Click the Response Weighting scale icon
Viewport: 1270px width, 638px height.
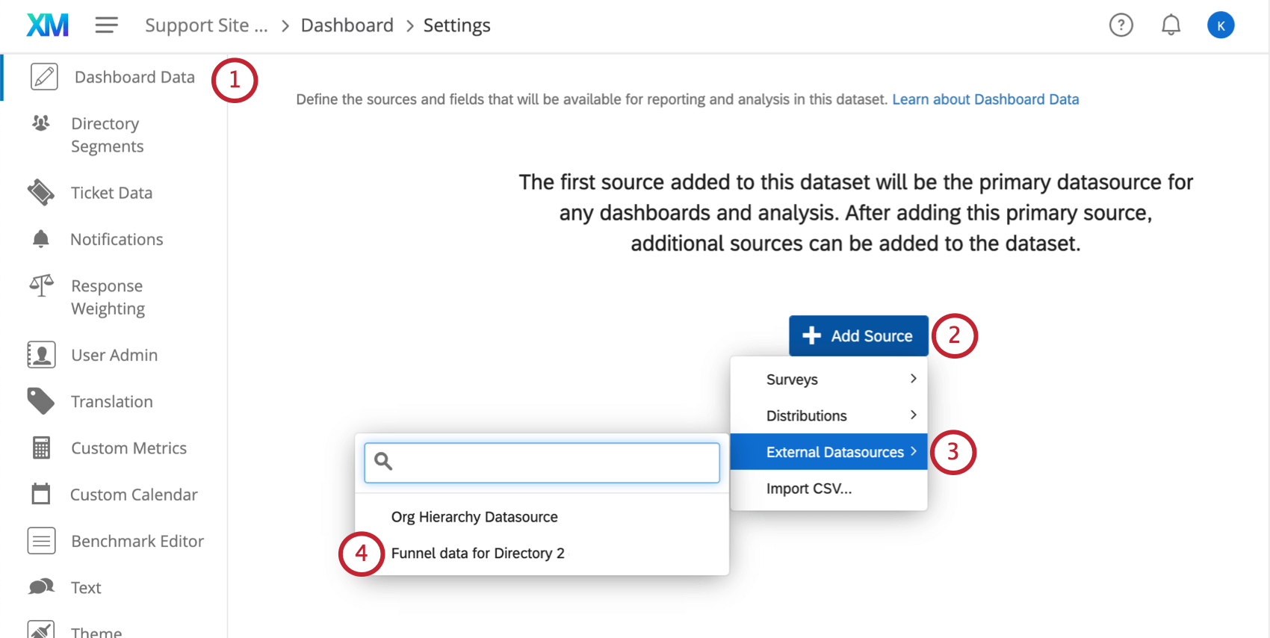pyautogui.click(x=41, y=285)
